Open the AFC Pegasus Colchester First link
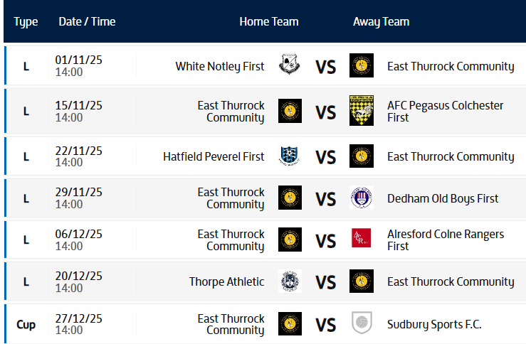This screenshot has height=344, width=526. click(x=445, y=111)
